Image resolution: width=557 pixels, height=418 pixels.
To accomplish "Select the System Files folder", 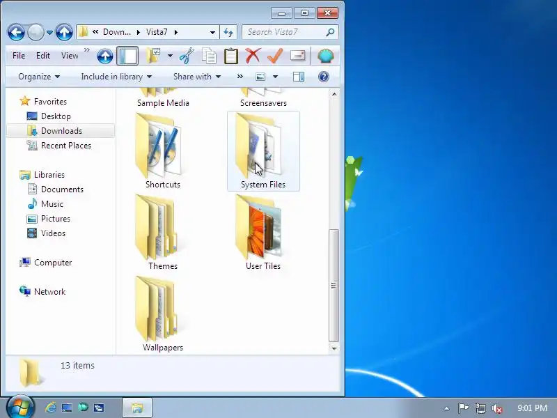I will point(263,151).
